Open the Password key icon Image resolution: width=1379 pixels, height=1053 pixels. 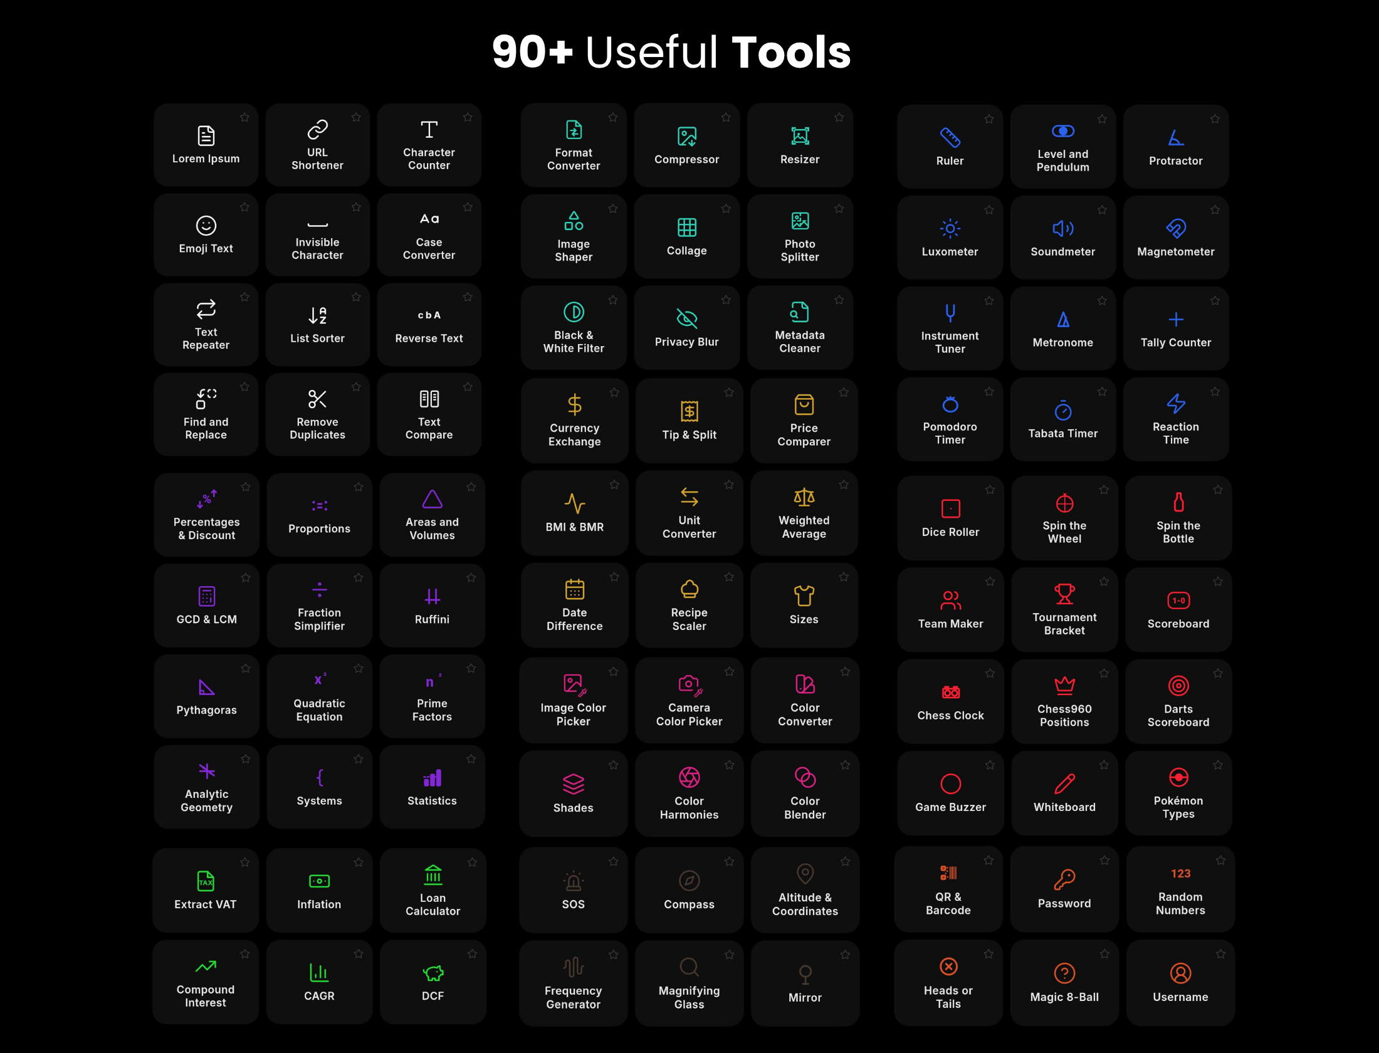pos(1064,879)
